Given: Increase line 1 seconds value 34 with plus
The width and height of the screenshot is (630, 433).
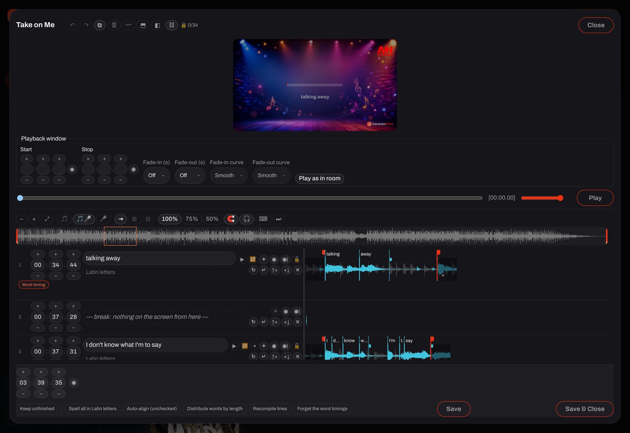Looking at the screenshot, I should pos(55,254).
